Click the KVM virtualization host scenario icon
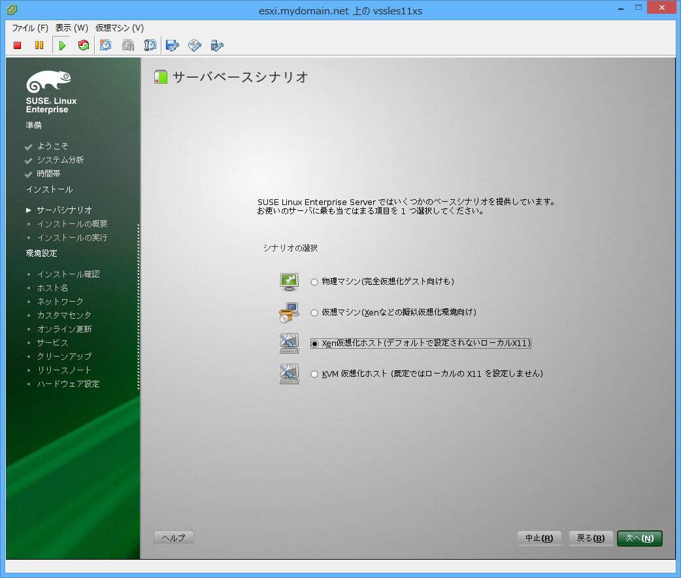This screenshot has height=578, width=681. coord(289,374)
